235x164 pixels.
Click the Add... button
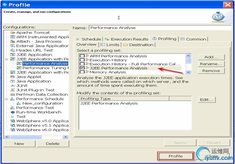211,57
